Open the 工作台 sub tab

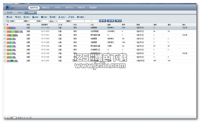tap(20, 13)
